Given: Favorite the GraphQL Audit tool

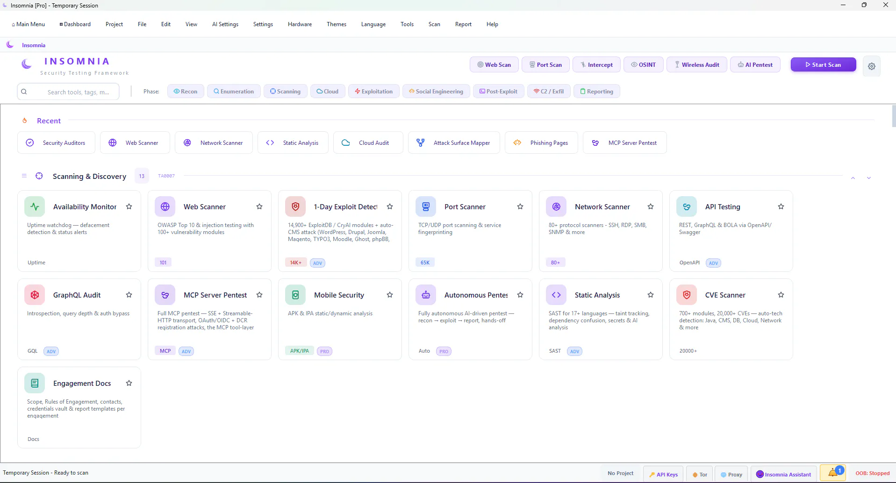Looking at the screenshot, I should pyautogui.click(x=129, y=295).
